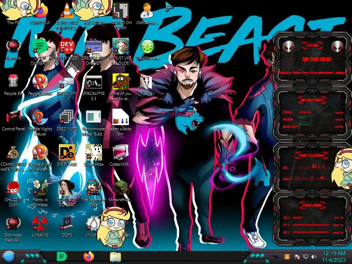Click the F:\ drive usage bar
Image resolution: width=352 pixels, height=264 pixels.
[x=311, y=225]
